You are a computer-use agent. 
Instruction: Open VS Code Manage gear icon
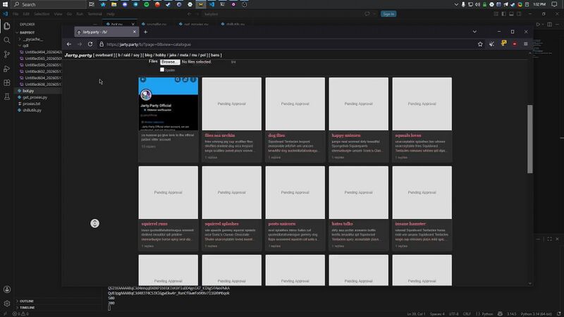[x=7, y=304]
